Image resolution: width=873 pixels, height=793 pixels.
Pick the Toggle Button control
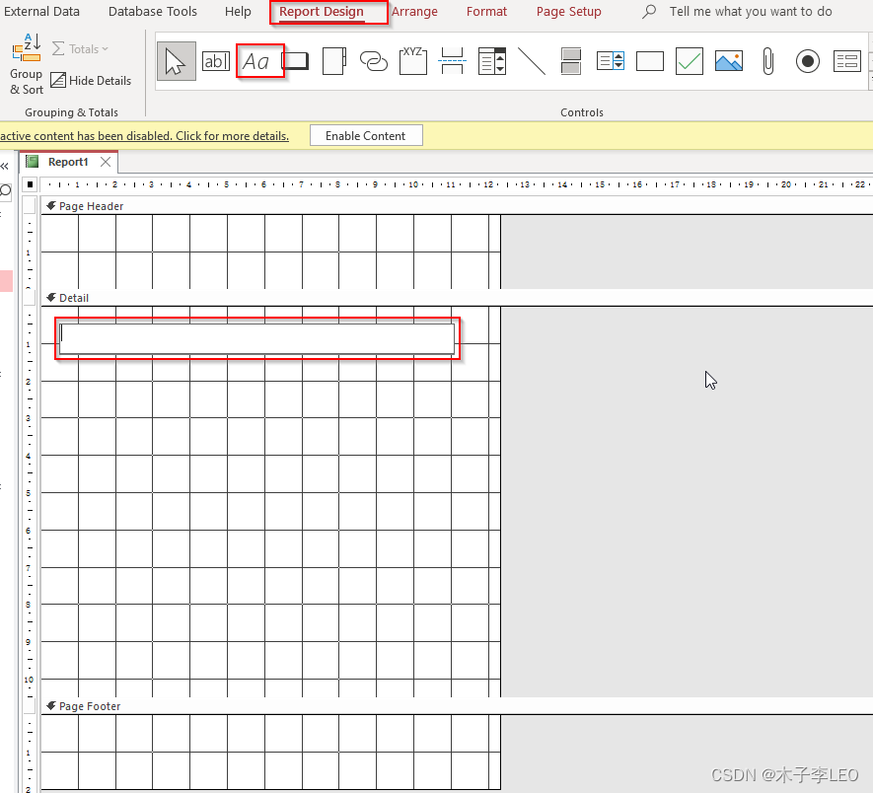[x=571, y=61]
